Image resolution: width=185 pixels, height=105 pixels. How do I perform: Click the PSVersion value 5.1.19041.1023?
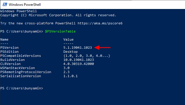coord(77,48)
